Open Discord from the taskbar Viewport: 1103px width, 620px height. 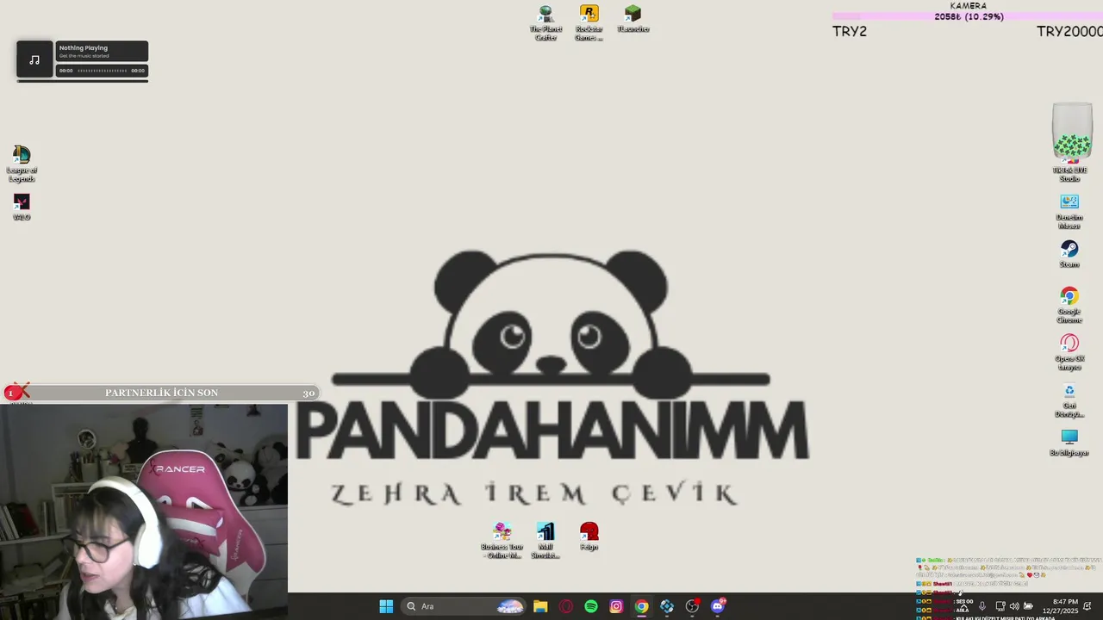coord(718,606)
